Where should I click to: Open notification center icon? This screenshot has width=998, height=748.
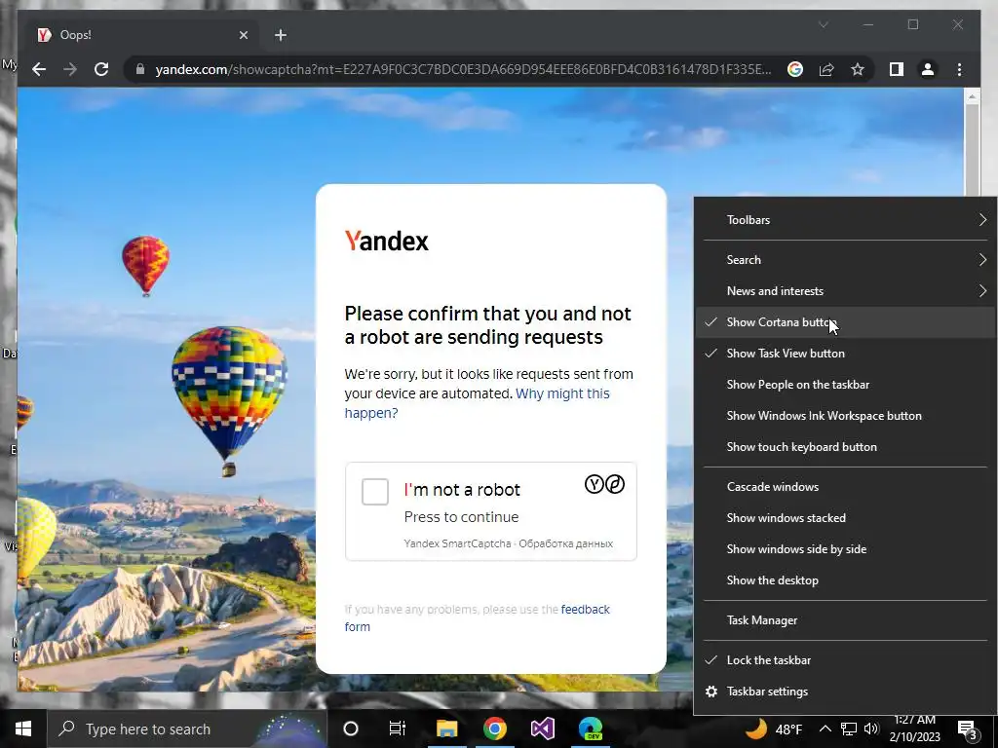pos(968,730)
